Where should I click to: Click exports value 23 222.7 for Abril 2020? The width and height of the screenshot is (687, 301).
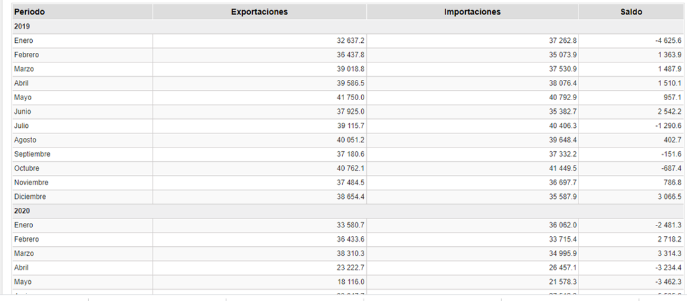[x=350, y=268]
